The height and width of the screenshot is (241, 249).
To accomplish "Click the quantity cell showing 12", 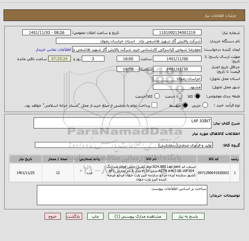I will (x=58, y=173).
